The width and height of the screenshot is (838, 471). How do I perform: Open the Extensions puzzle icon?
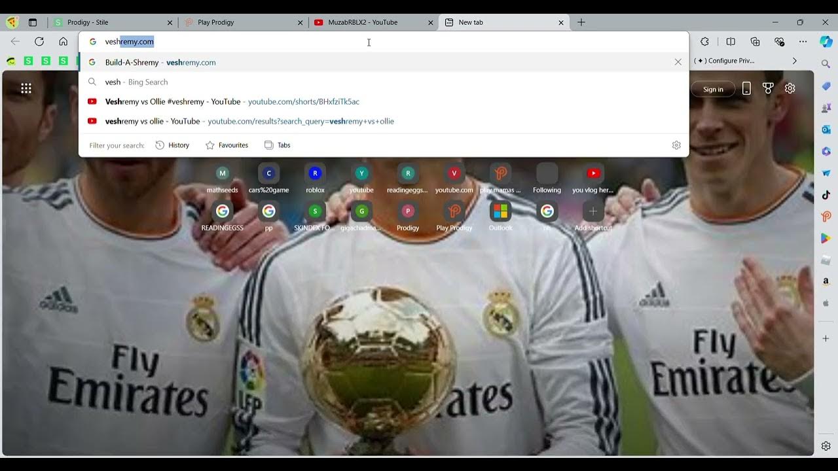coord(704,41)
